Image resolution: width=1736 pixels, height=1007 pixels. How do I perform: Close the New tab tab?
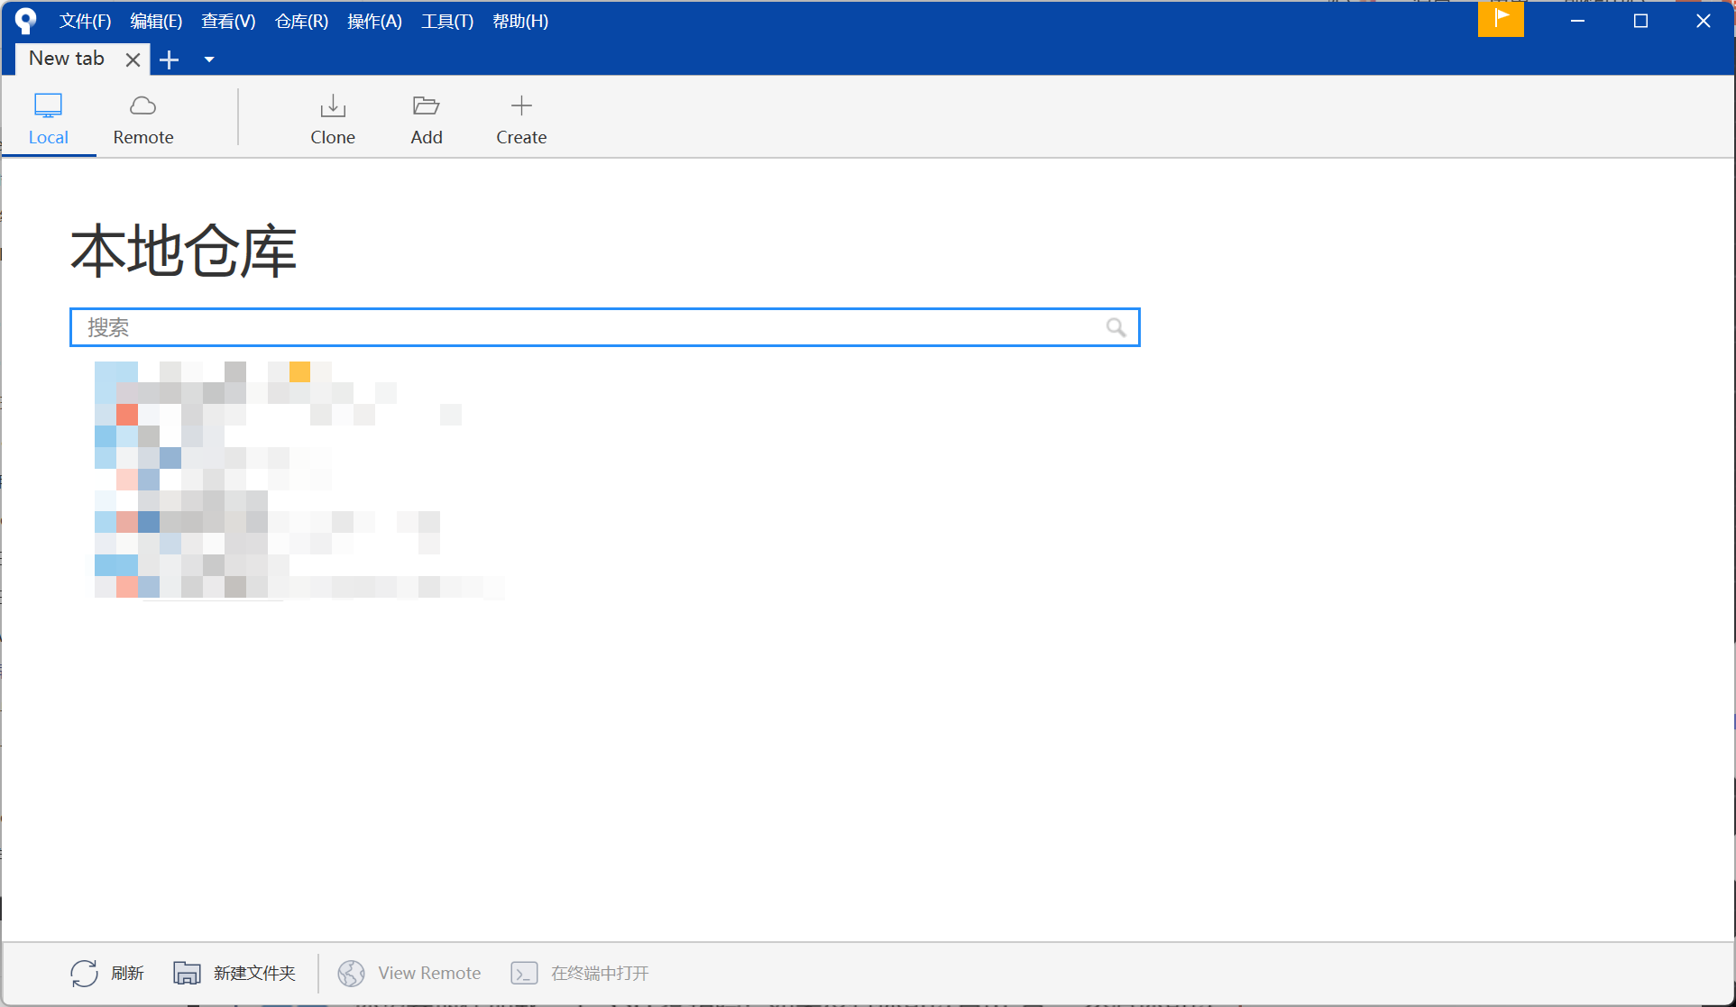(133, 60)
